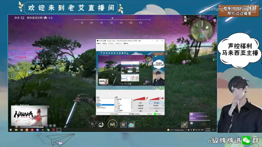
Task: Click the Global Sources button in OBS
Action: pos(141,108)
